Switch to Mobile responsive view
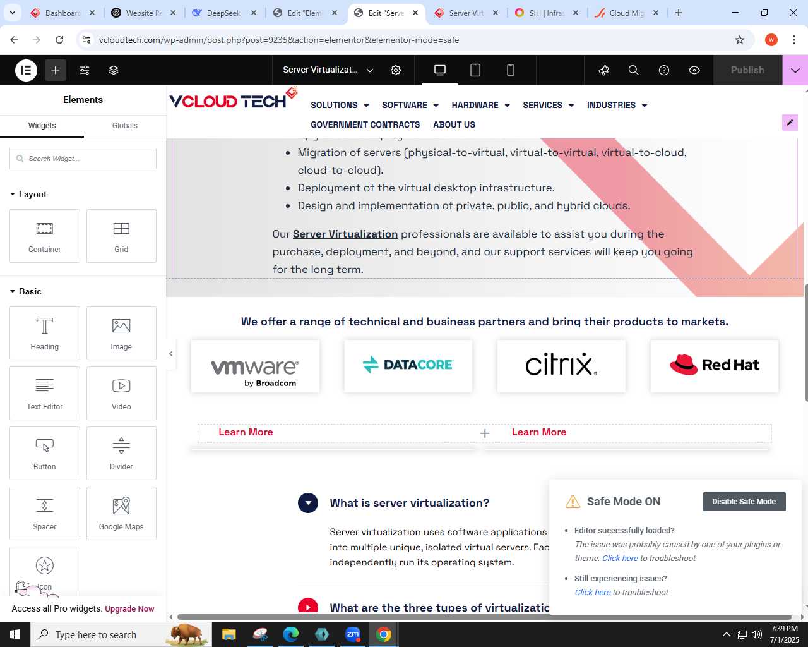This screenshot has height=647, width=808. (x=511, y=70)
